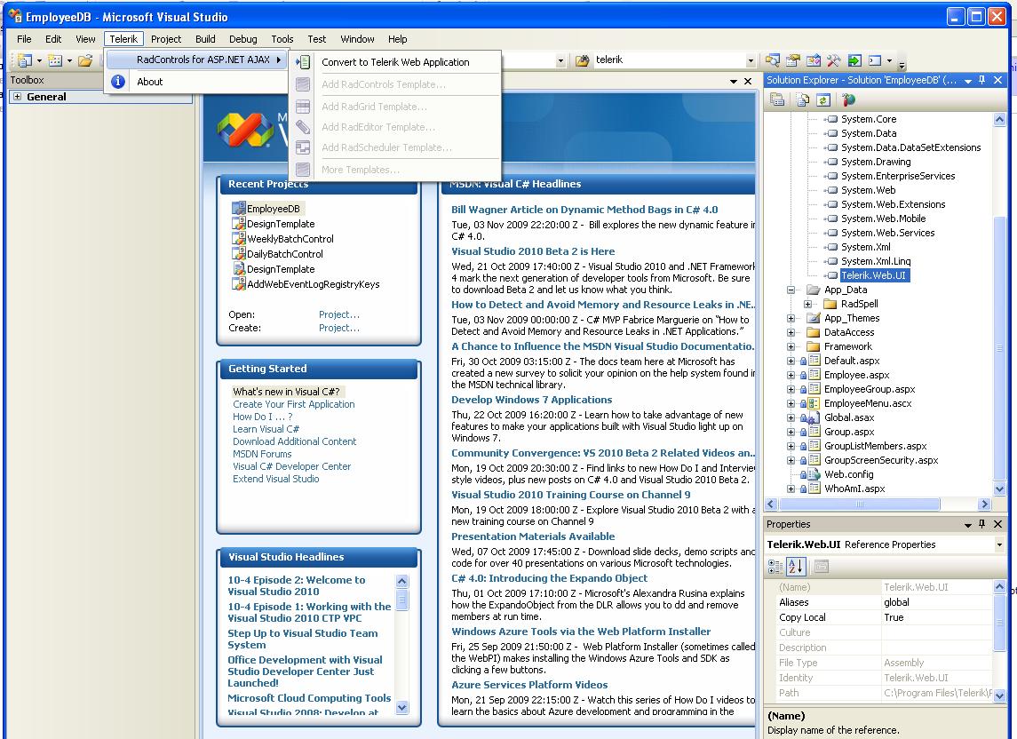The width and height of the screenshot is (1017, 739).
Task: Click the Open Project link
Action: pyautogui.click(x=338, y=314)
